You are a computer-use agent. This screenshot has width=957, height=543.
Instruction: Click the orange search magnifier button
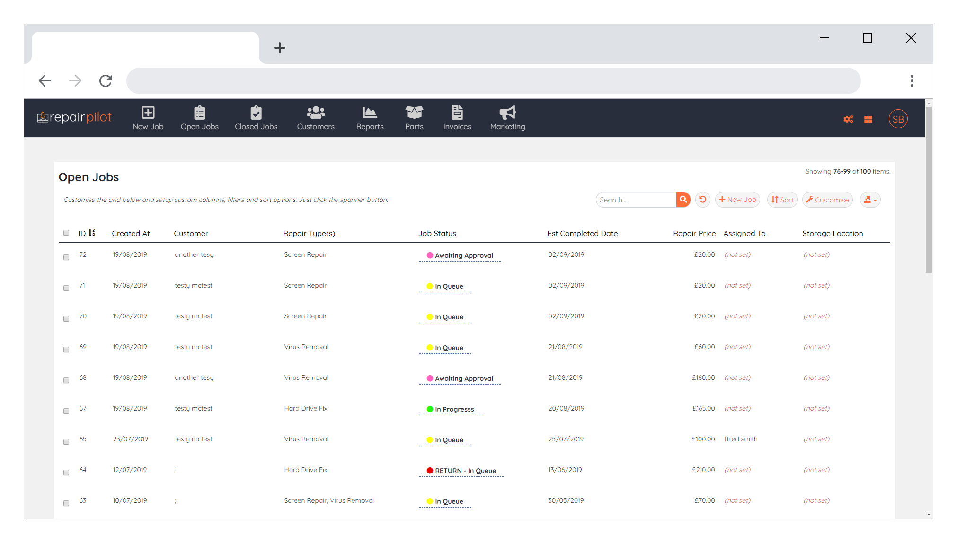683,200
